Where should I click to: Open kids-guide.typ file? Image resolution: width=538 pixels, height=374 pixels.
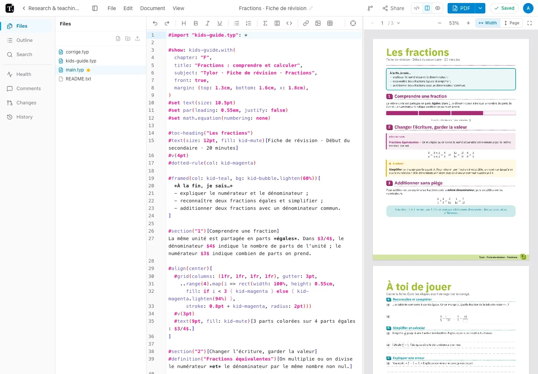[x=101, y=61]
